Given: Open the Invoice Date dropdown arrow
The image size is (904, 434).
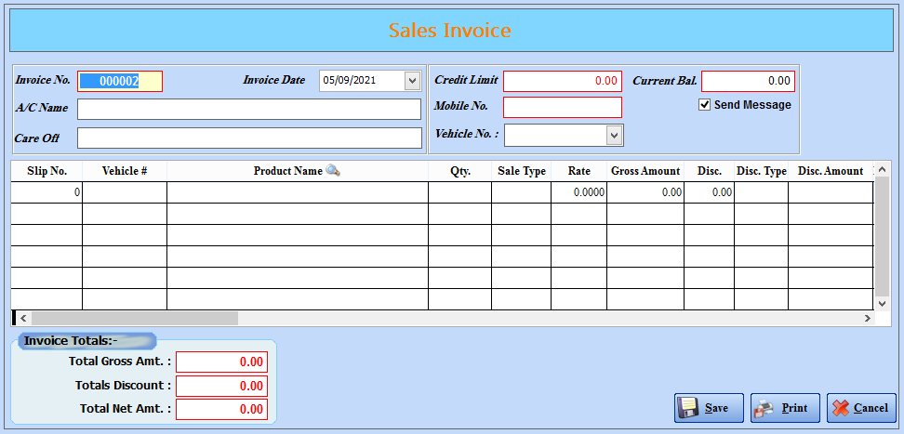Looking at the screenshot, I should 412,81.
